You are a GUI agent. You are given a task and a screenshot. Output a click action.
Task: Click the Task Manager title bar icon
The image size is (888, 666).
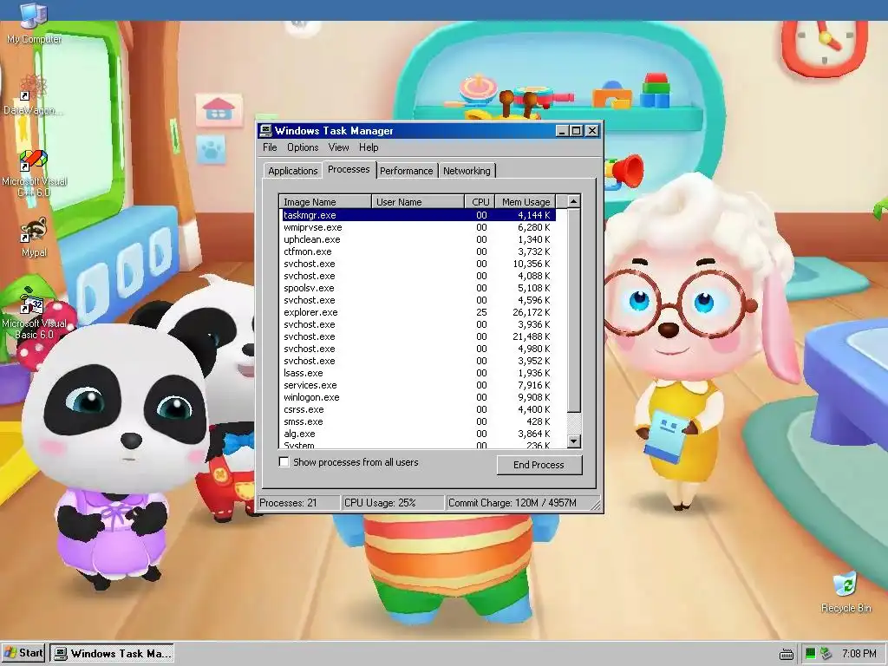[265, 131]
